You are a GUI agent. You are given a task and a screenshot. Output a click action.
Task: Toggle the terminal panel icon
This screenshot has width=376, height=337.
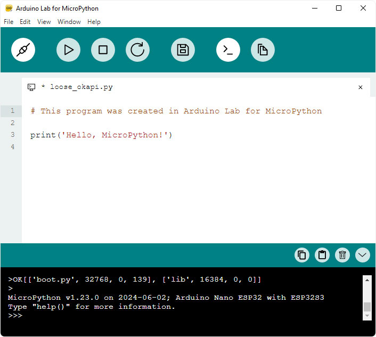pyautogui.click(x=228, y=50)
